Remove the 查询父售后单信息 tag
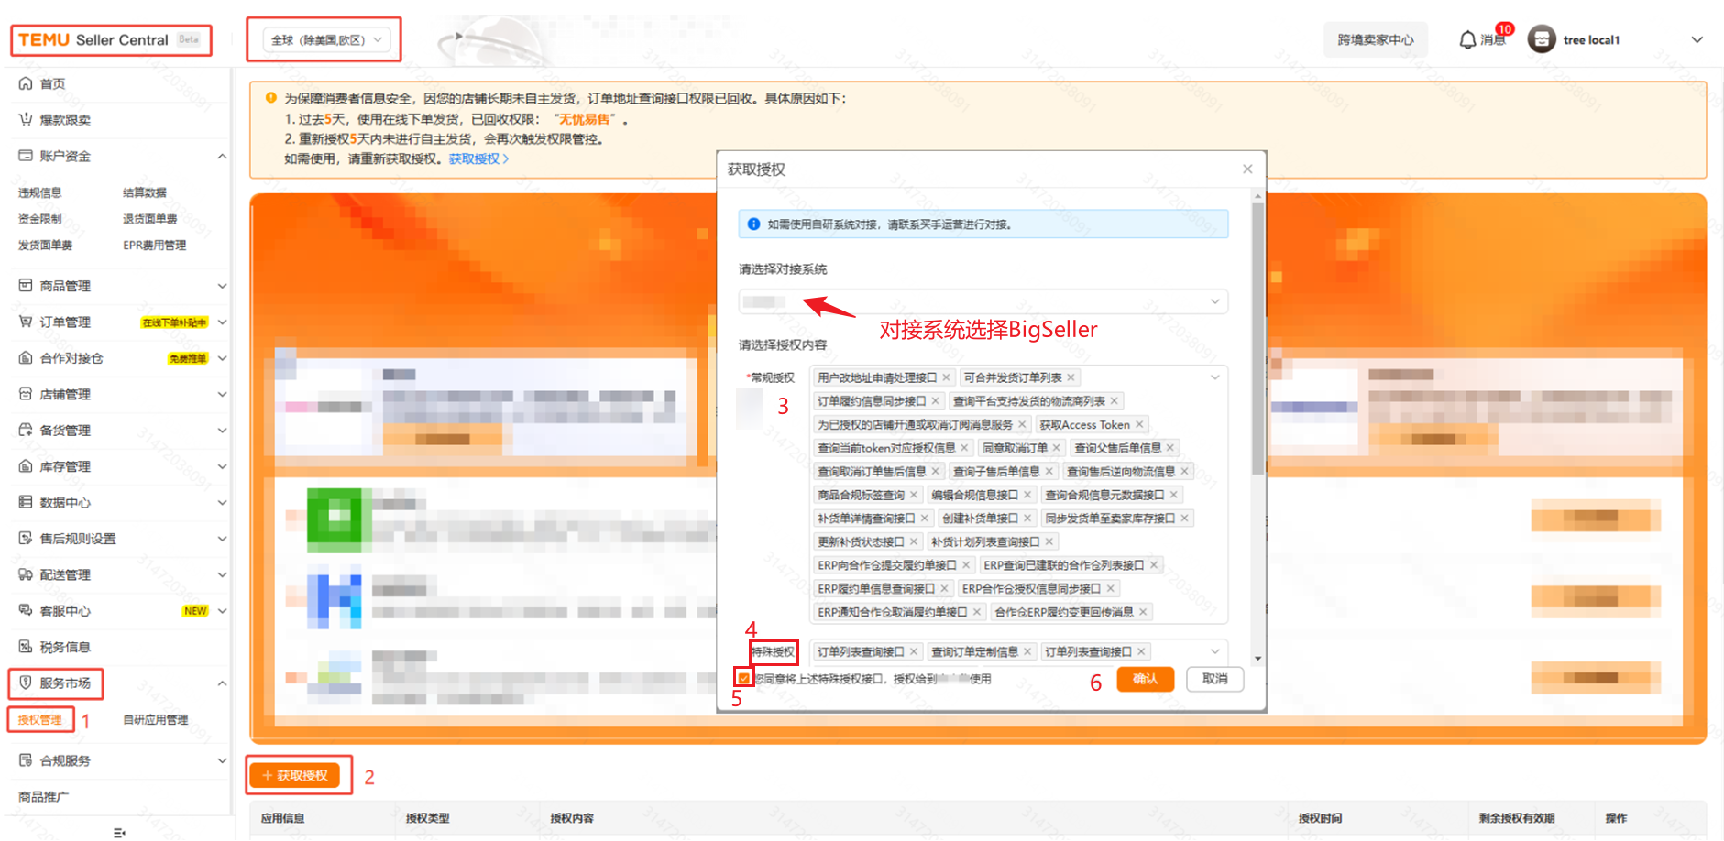Viewport: 1724px width, 841px height. [x=1170, y=448]
